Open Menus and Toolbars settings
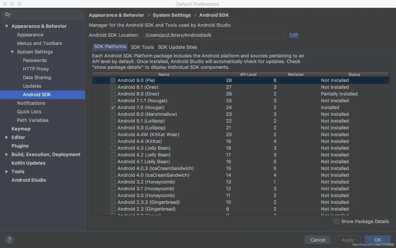396x248 pixels. [39, 43]
